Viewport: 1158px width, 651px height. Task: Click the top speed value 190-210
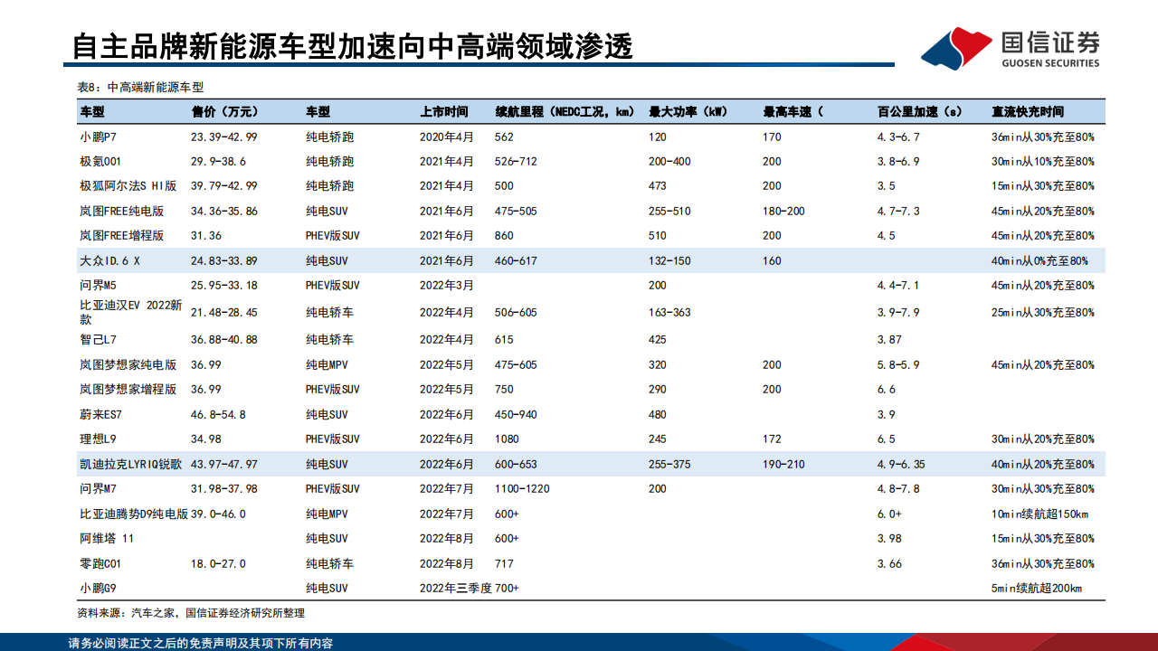(783, 464)
